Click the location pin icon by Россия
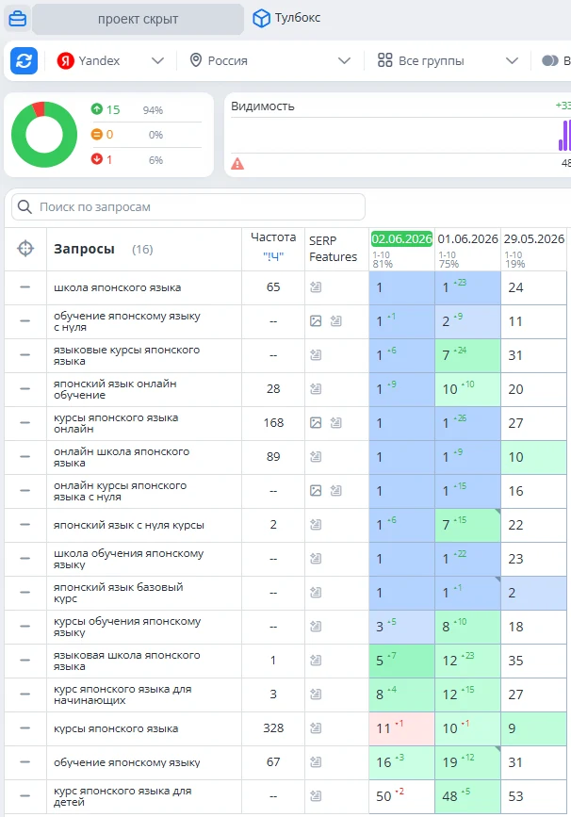The image size is (571, 817). pyautogui.click(x=196, y=60)
